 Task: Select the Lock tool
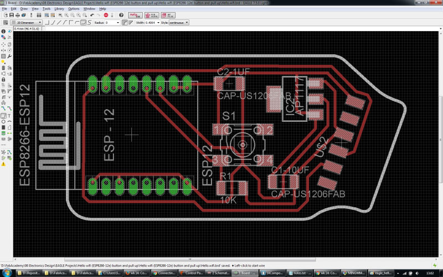tap(3, 79)
